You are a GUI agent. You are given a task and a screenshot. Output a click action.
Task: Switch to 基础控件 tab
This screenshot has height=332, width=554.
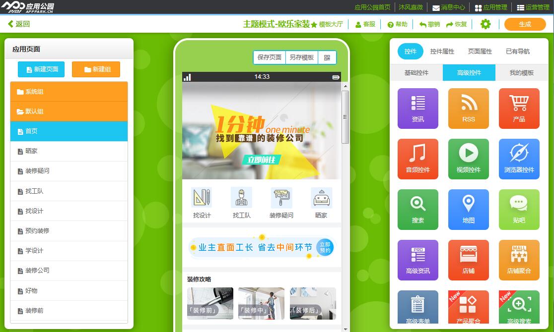point(416,73)
